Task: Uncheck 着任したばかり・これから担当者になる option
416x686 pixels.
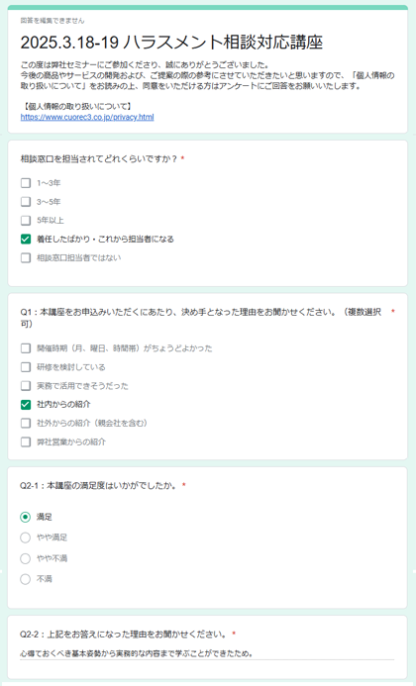Action: coord(26,239)
